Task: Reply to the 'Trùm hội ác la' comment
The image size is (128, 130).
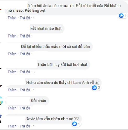Action: (25, 18)
